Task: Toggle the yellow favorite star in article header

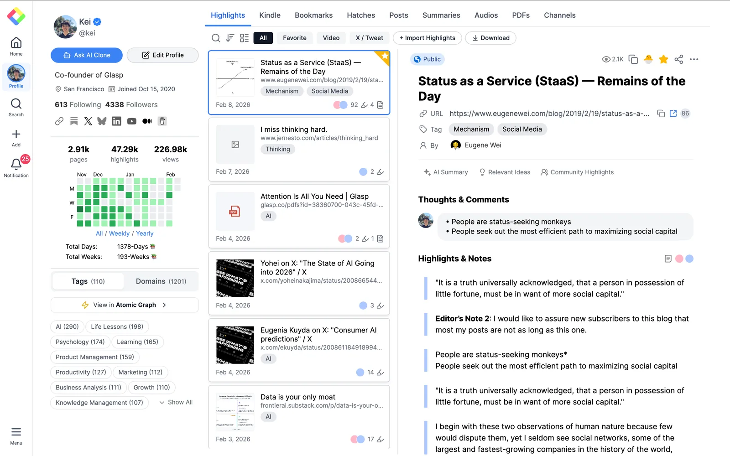Action: 664,59
